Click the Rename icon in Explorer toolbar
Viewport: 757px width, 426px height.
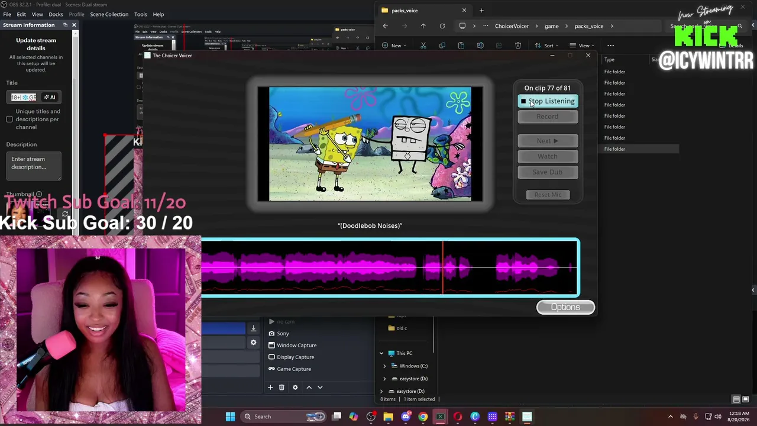(x=480, y=46)
